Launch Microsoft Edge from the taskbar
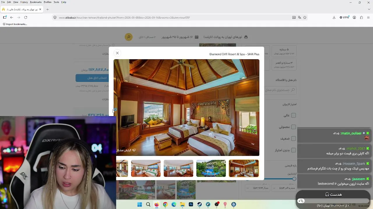The image size is (373, 209). click(174, 204)
